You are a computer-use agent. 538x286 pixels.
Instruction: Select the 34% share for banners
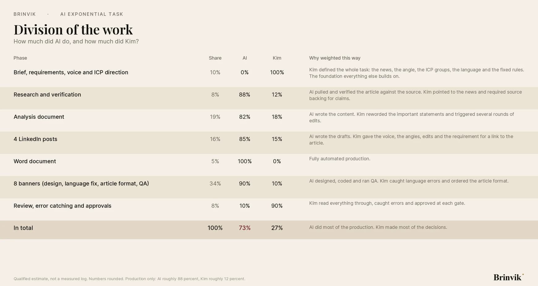215,183
